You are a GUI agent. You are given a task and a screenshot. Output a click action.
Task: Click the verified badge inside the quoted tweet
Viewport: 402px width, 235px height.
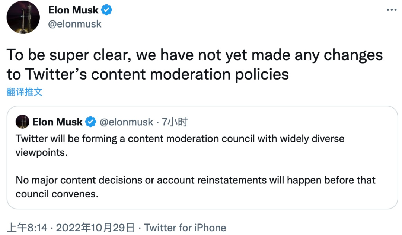point(91,122)
